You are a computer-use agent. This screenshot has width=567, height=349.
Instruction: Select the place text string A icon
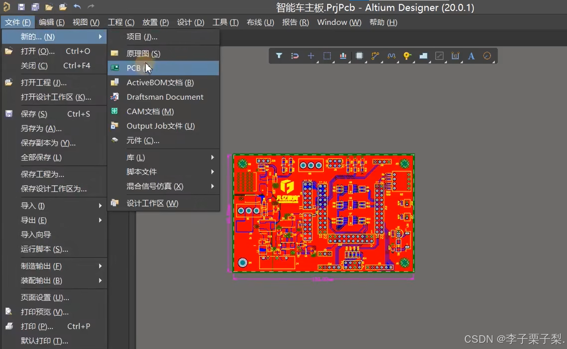pos(471,56)
